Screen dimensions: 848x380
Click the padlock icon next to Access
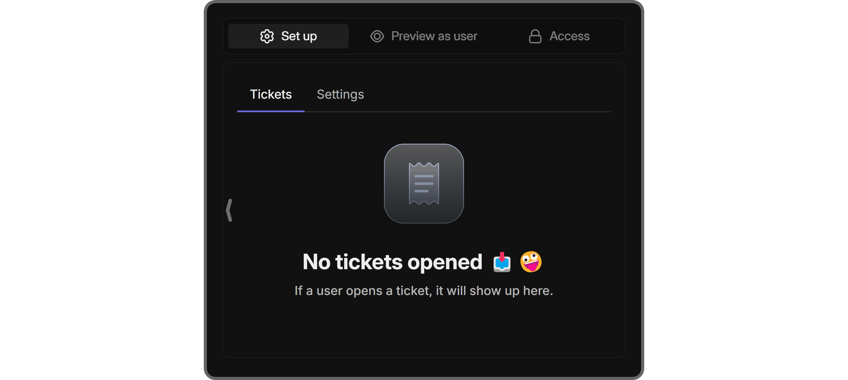(x=535, y=36)
